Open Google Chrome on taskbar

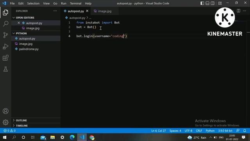[92, 137]
